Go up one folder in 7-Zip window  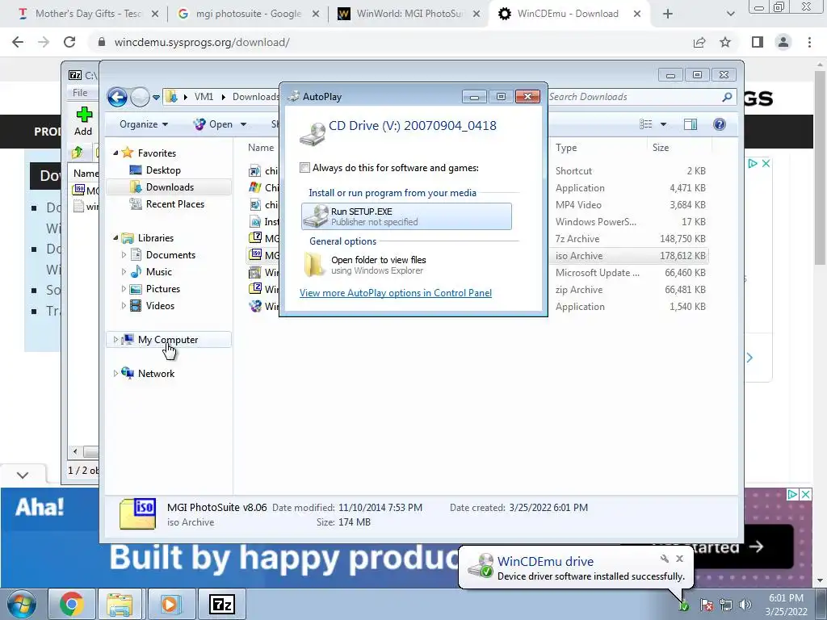click(77, 153)
